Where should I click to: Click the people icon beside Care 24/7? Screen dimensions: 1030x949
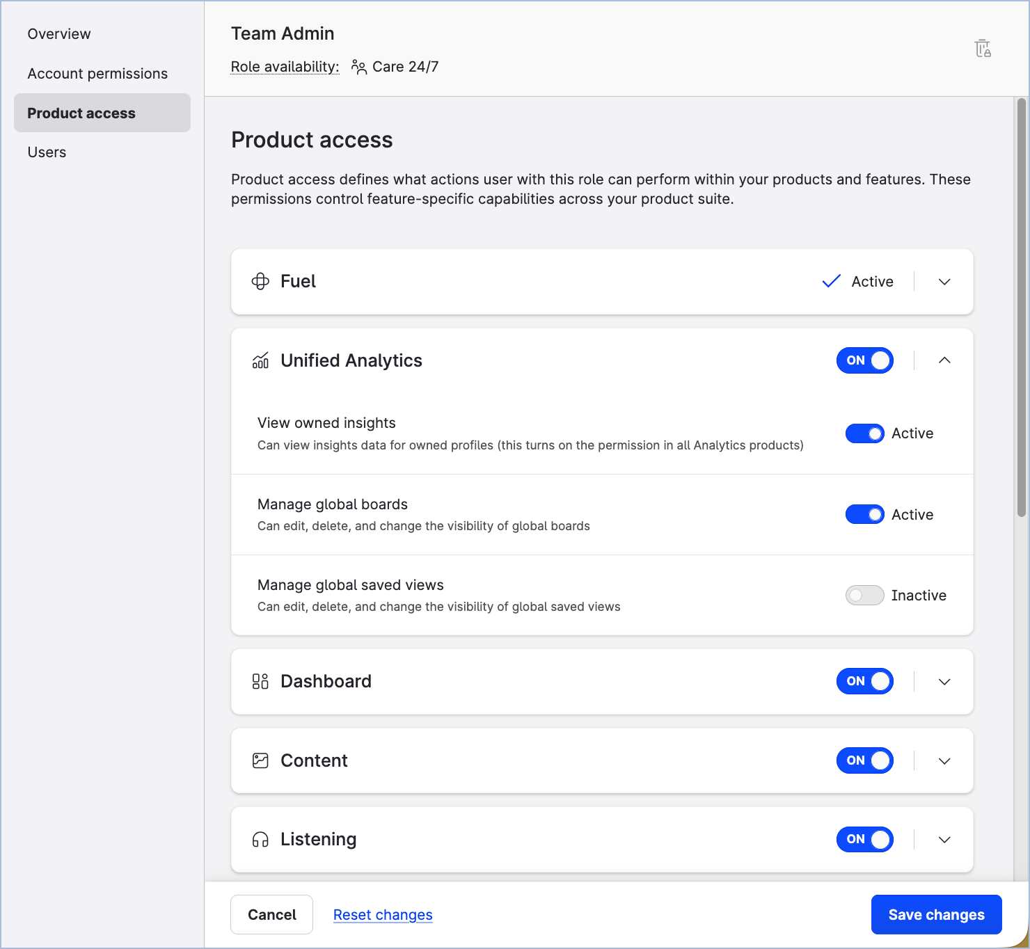359,67
